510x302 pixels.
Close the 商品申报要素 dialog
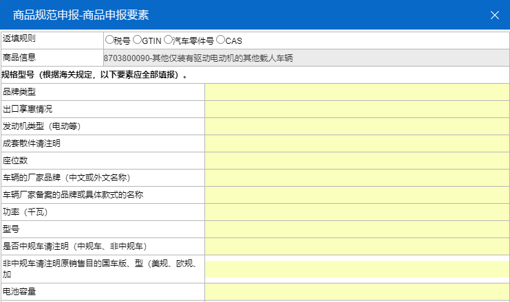tap(494, 15)
